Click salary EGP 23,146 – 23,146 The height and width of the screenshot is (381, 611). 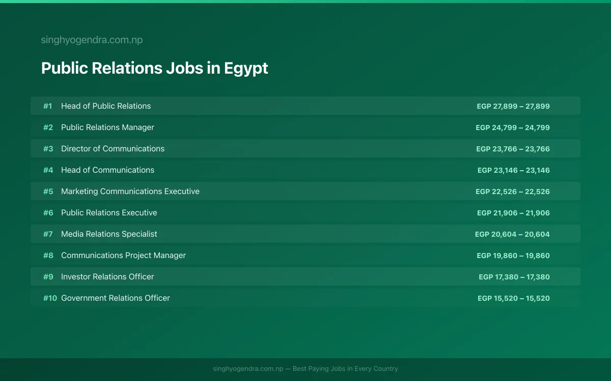point(514,170)
